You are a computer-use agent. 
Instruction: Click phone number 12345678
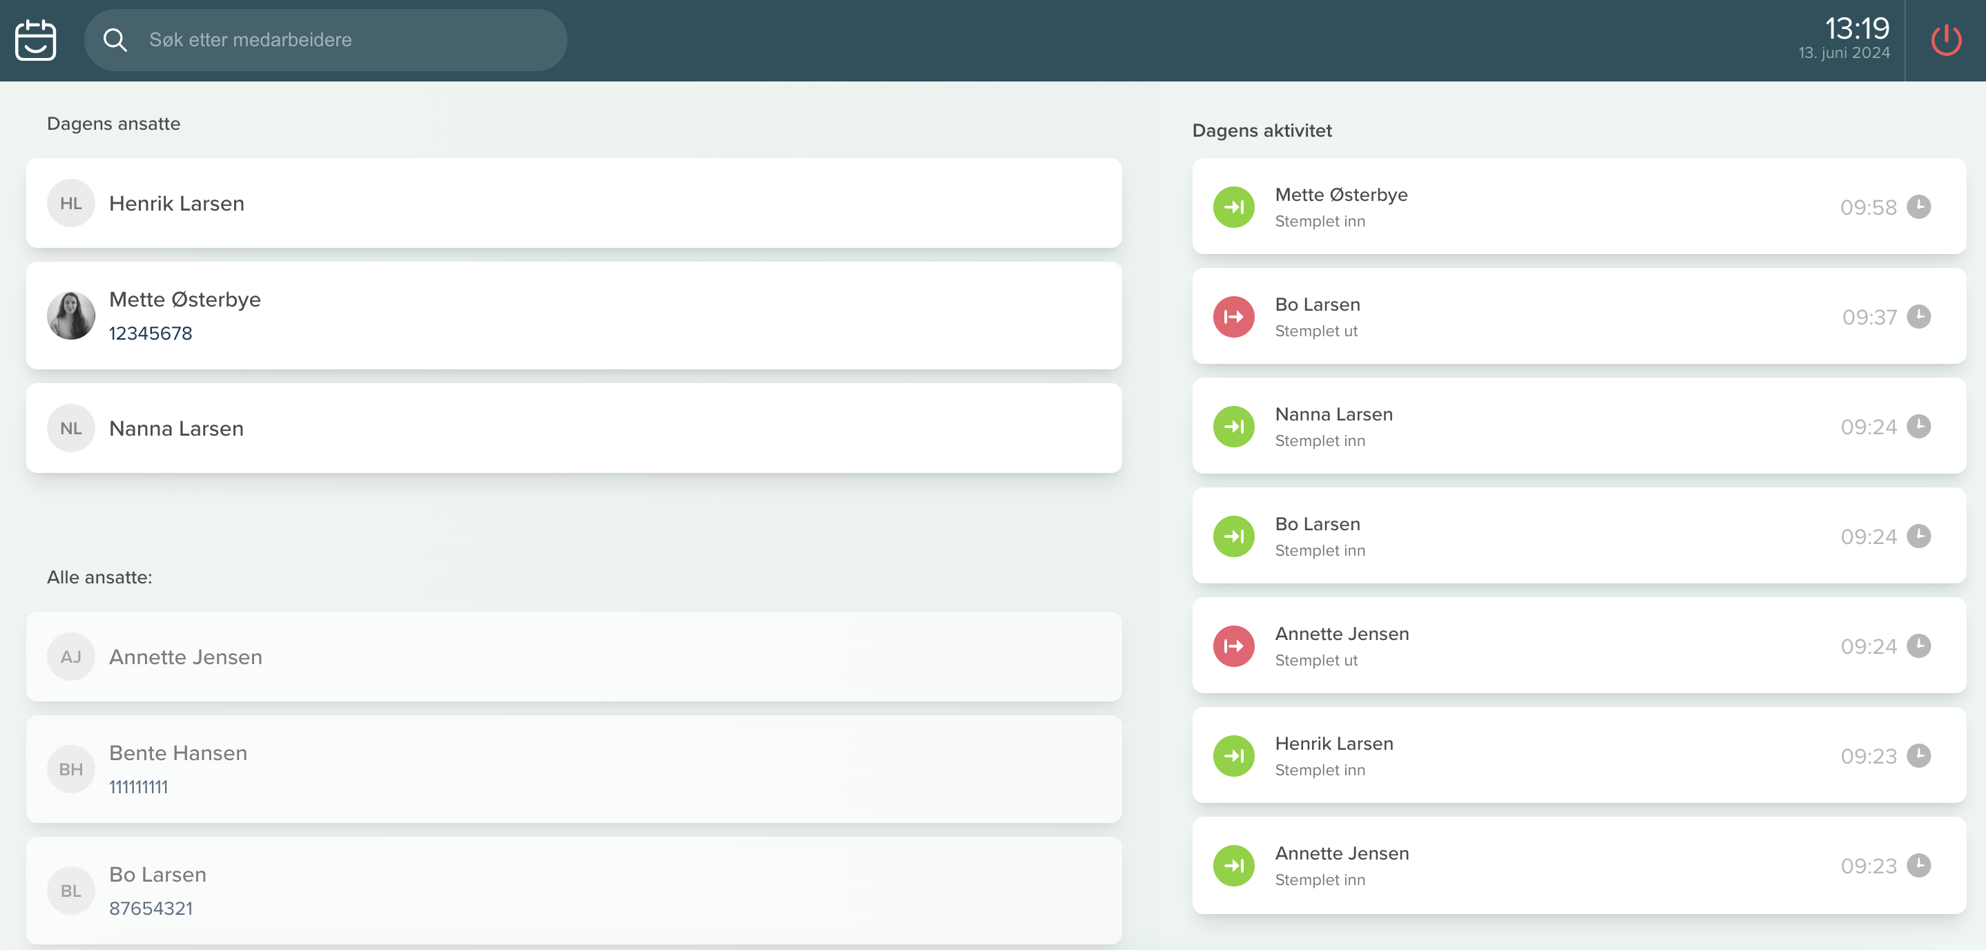click(151, 333)
